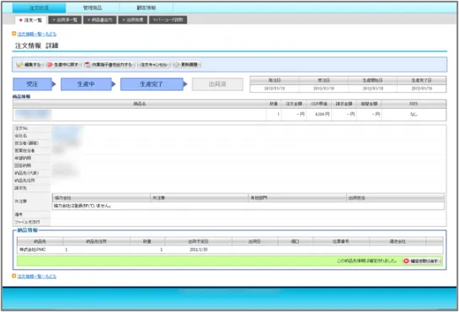Click the 注文情報一覧へもどる link below the 納品情報 panel
This screenshot has height=312, width=459.
click(37, 277)
